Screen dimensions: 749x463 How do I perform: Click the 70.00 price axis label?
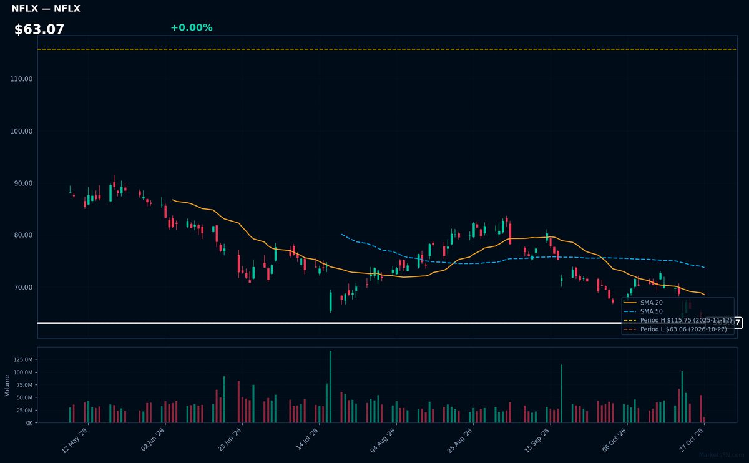pos(23,288)
